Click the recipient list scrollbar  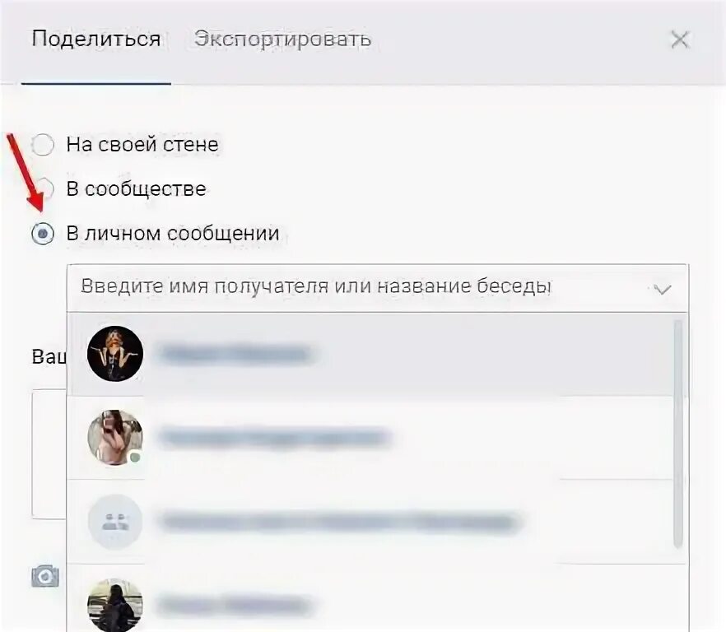click(x=678, y=434)
